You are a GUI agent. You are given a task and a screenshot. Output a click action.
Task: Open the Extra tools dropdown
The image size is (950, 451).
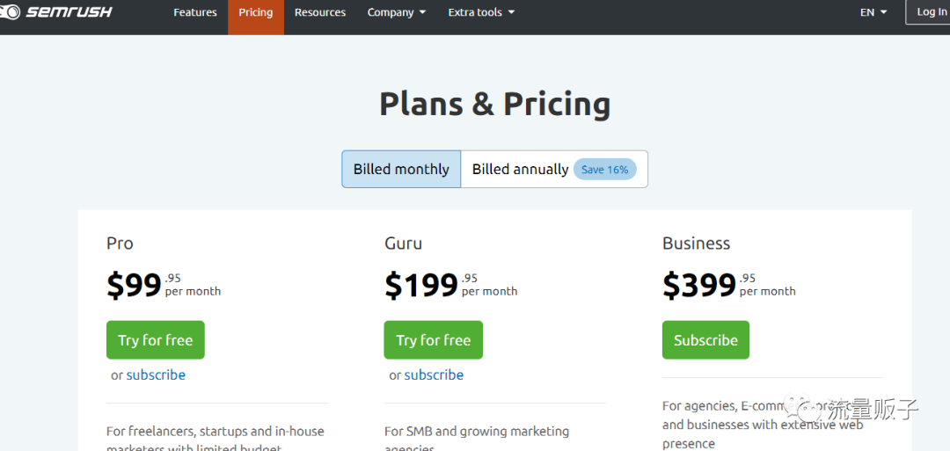(481, 12)
